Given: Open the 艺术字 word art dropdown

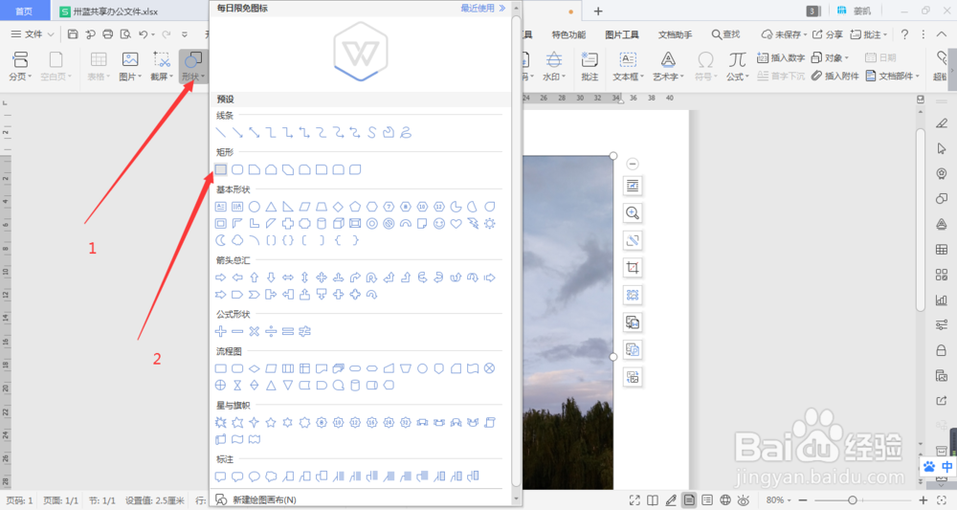Looking at the screenshot, I should [668, 66].
